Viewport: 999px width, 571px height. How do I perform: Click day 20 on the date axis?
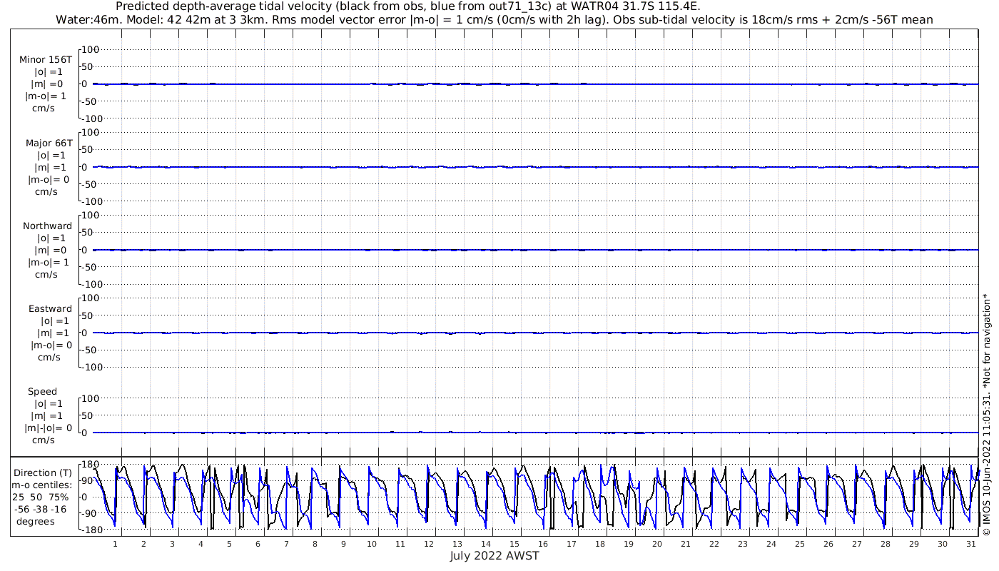coord(657,544)
